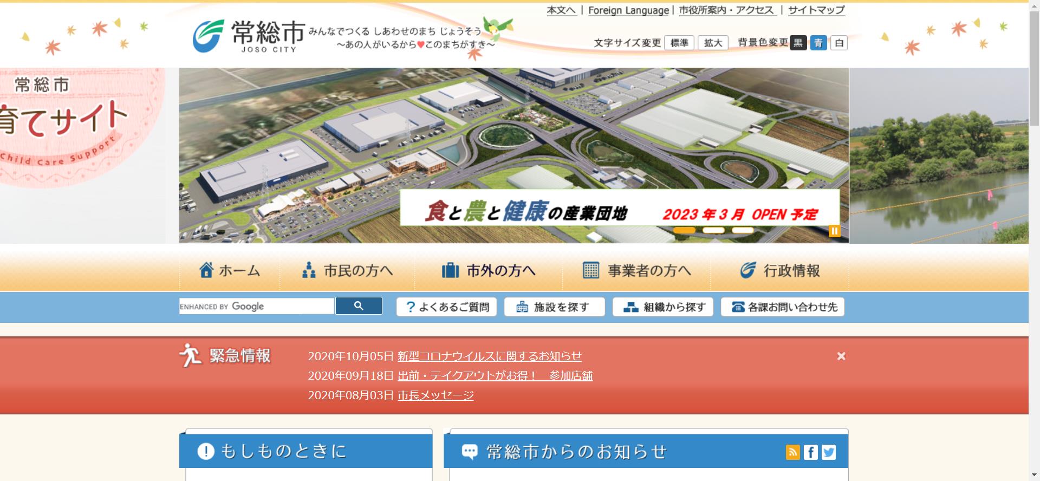The width and height of the screenshot is (1040, 481).
Task: Jump to the second slideshow banner
Action: (713, 230)
